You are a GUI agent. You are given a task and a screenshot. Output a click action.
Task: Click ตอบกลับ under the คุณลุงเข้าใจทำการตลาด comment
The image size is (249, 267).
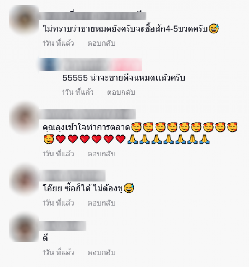pyautogui.click(x=101, y=154)
